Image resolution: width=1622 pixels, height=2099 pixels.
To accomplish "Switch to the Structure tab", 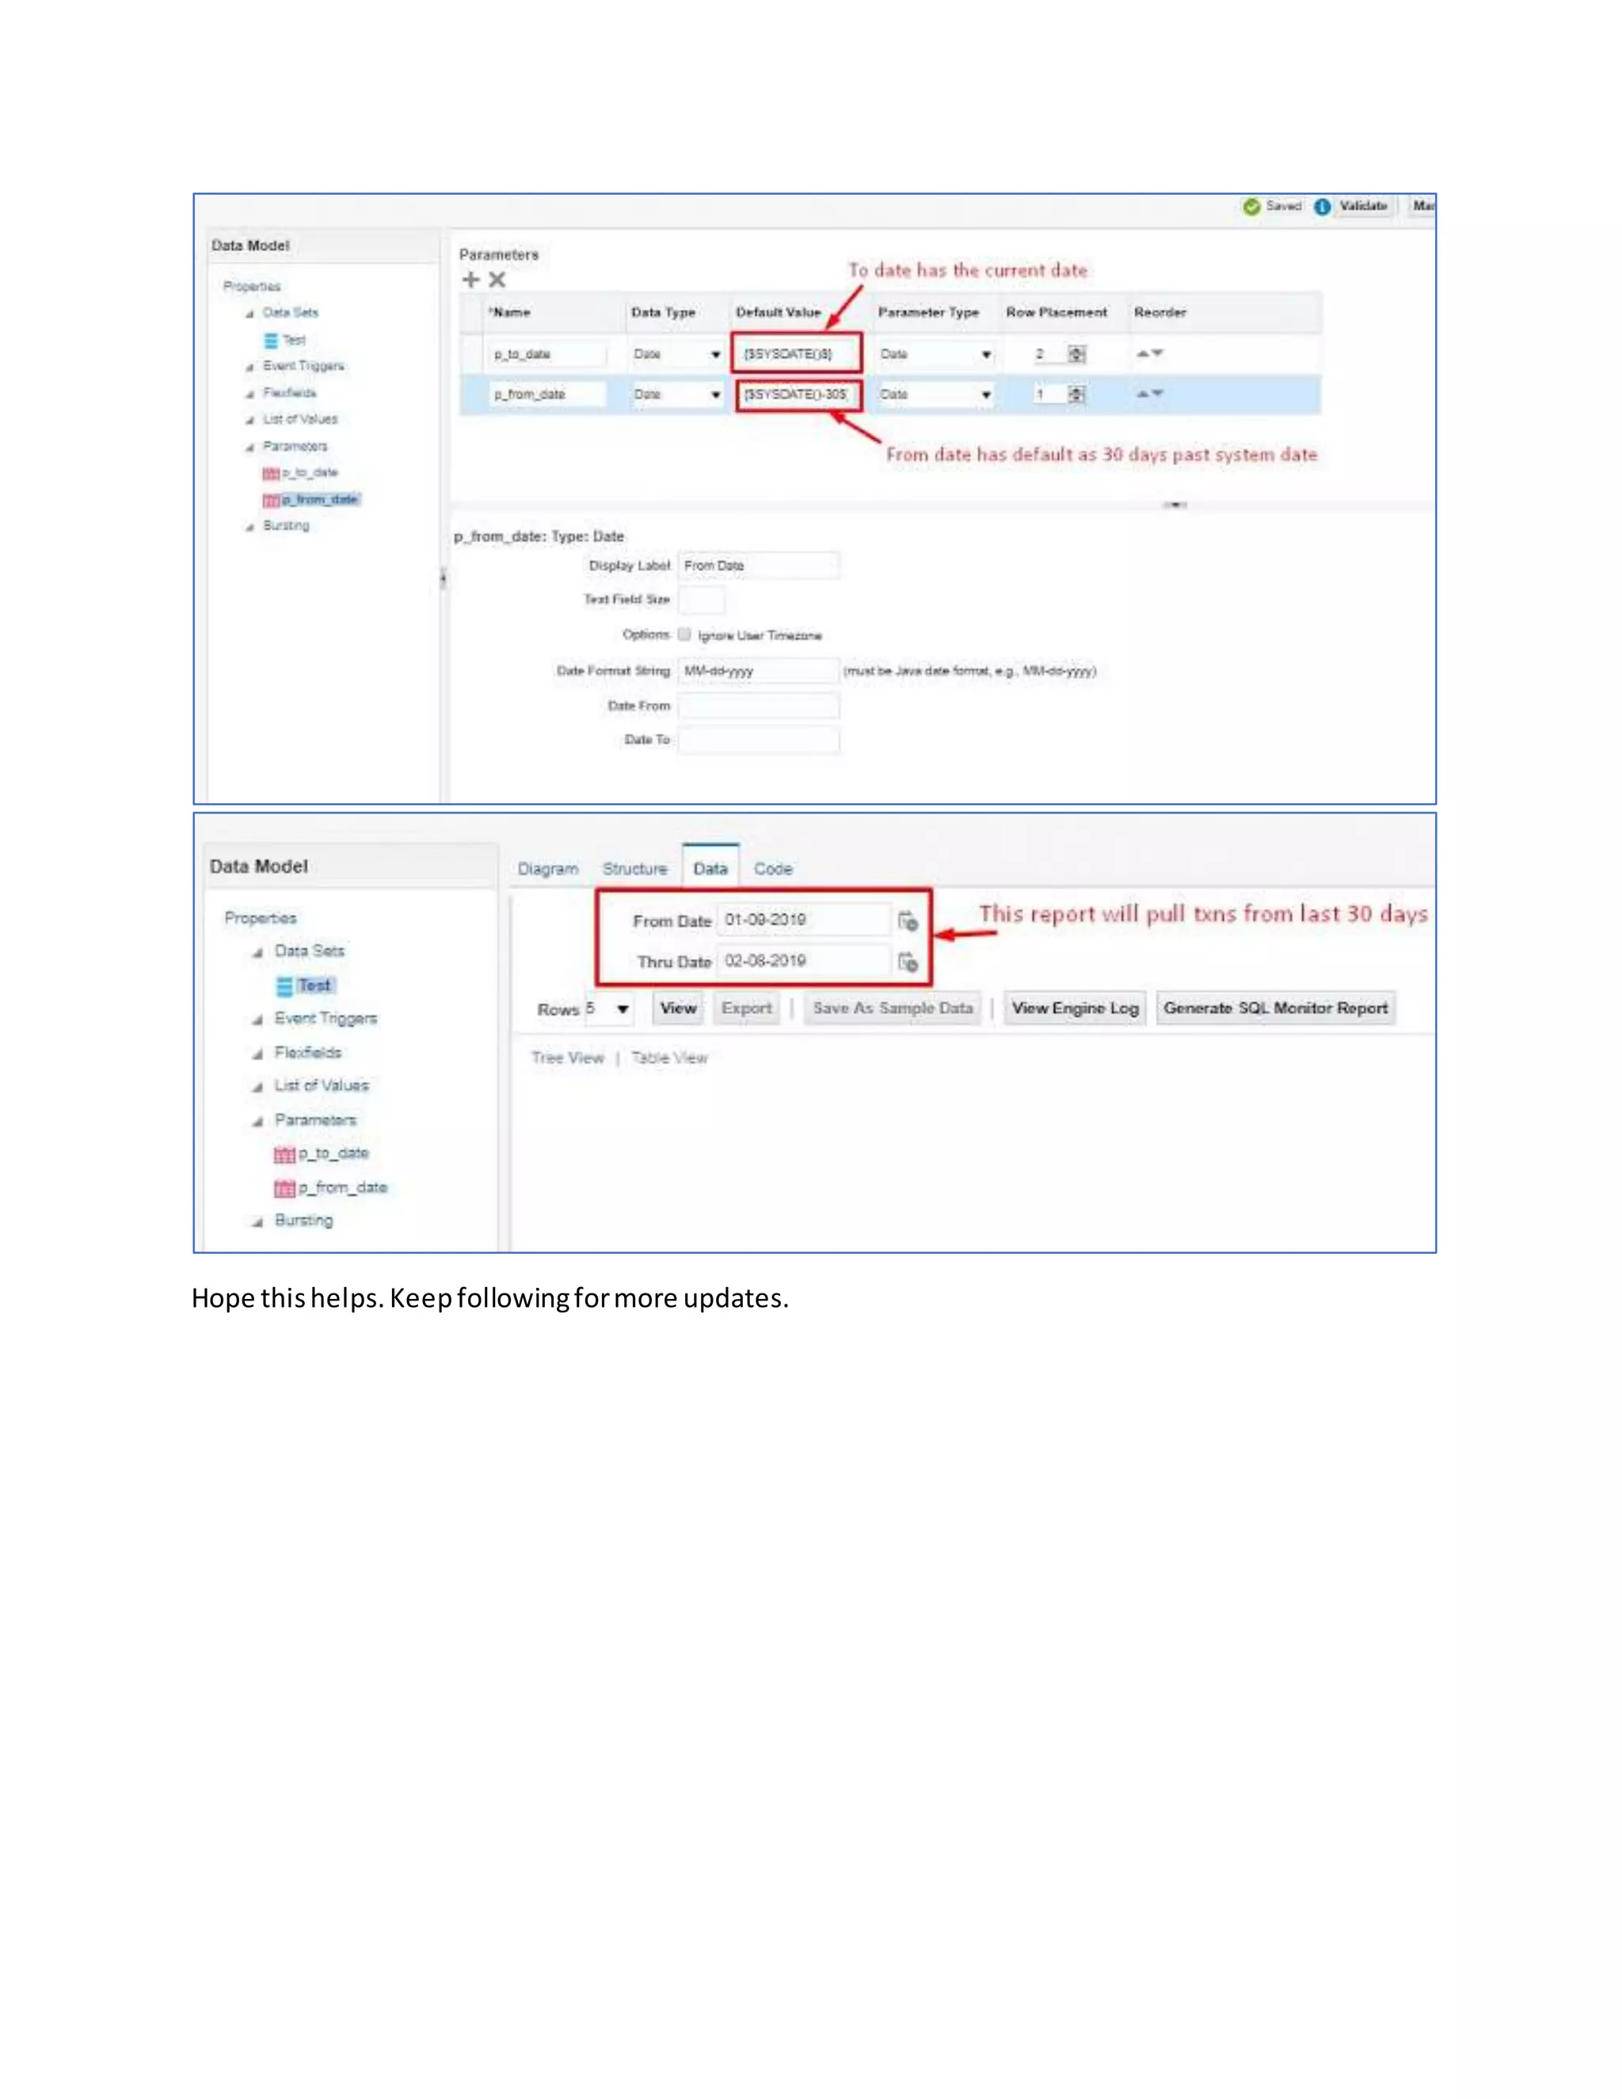I will click(634, 869).
